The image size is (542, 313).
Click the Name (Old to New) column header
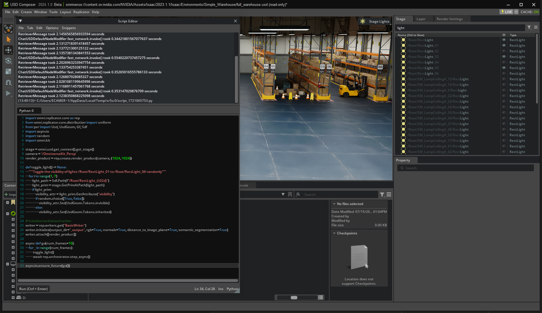[411, 35]
